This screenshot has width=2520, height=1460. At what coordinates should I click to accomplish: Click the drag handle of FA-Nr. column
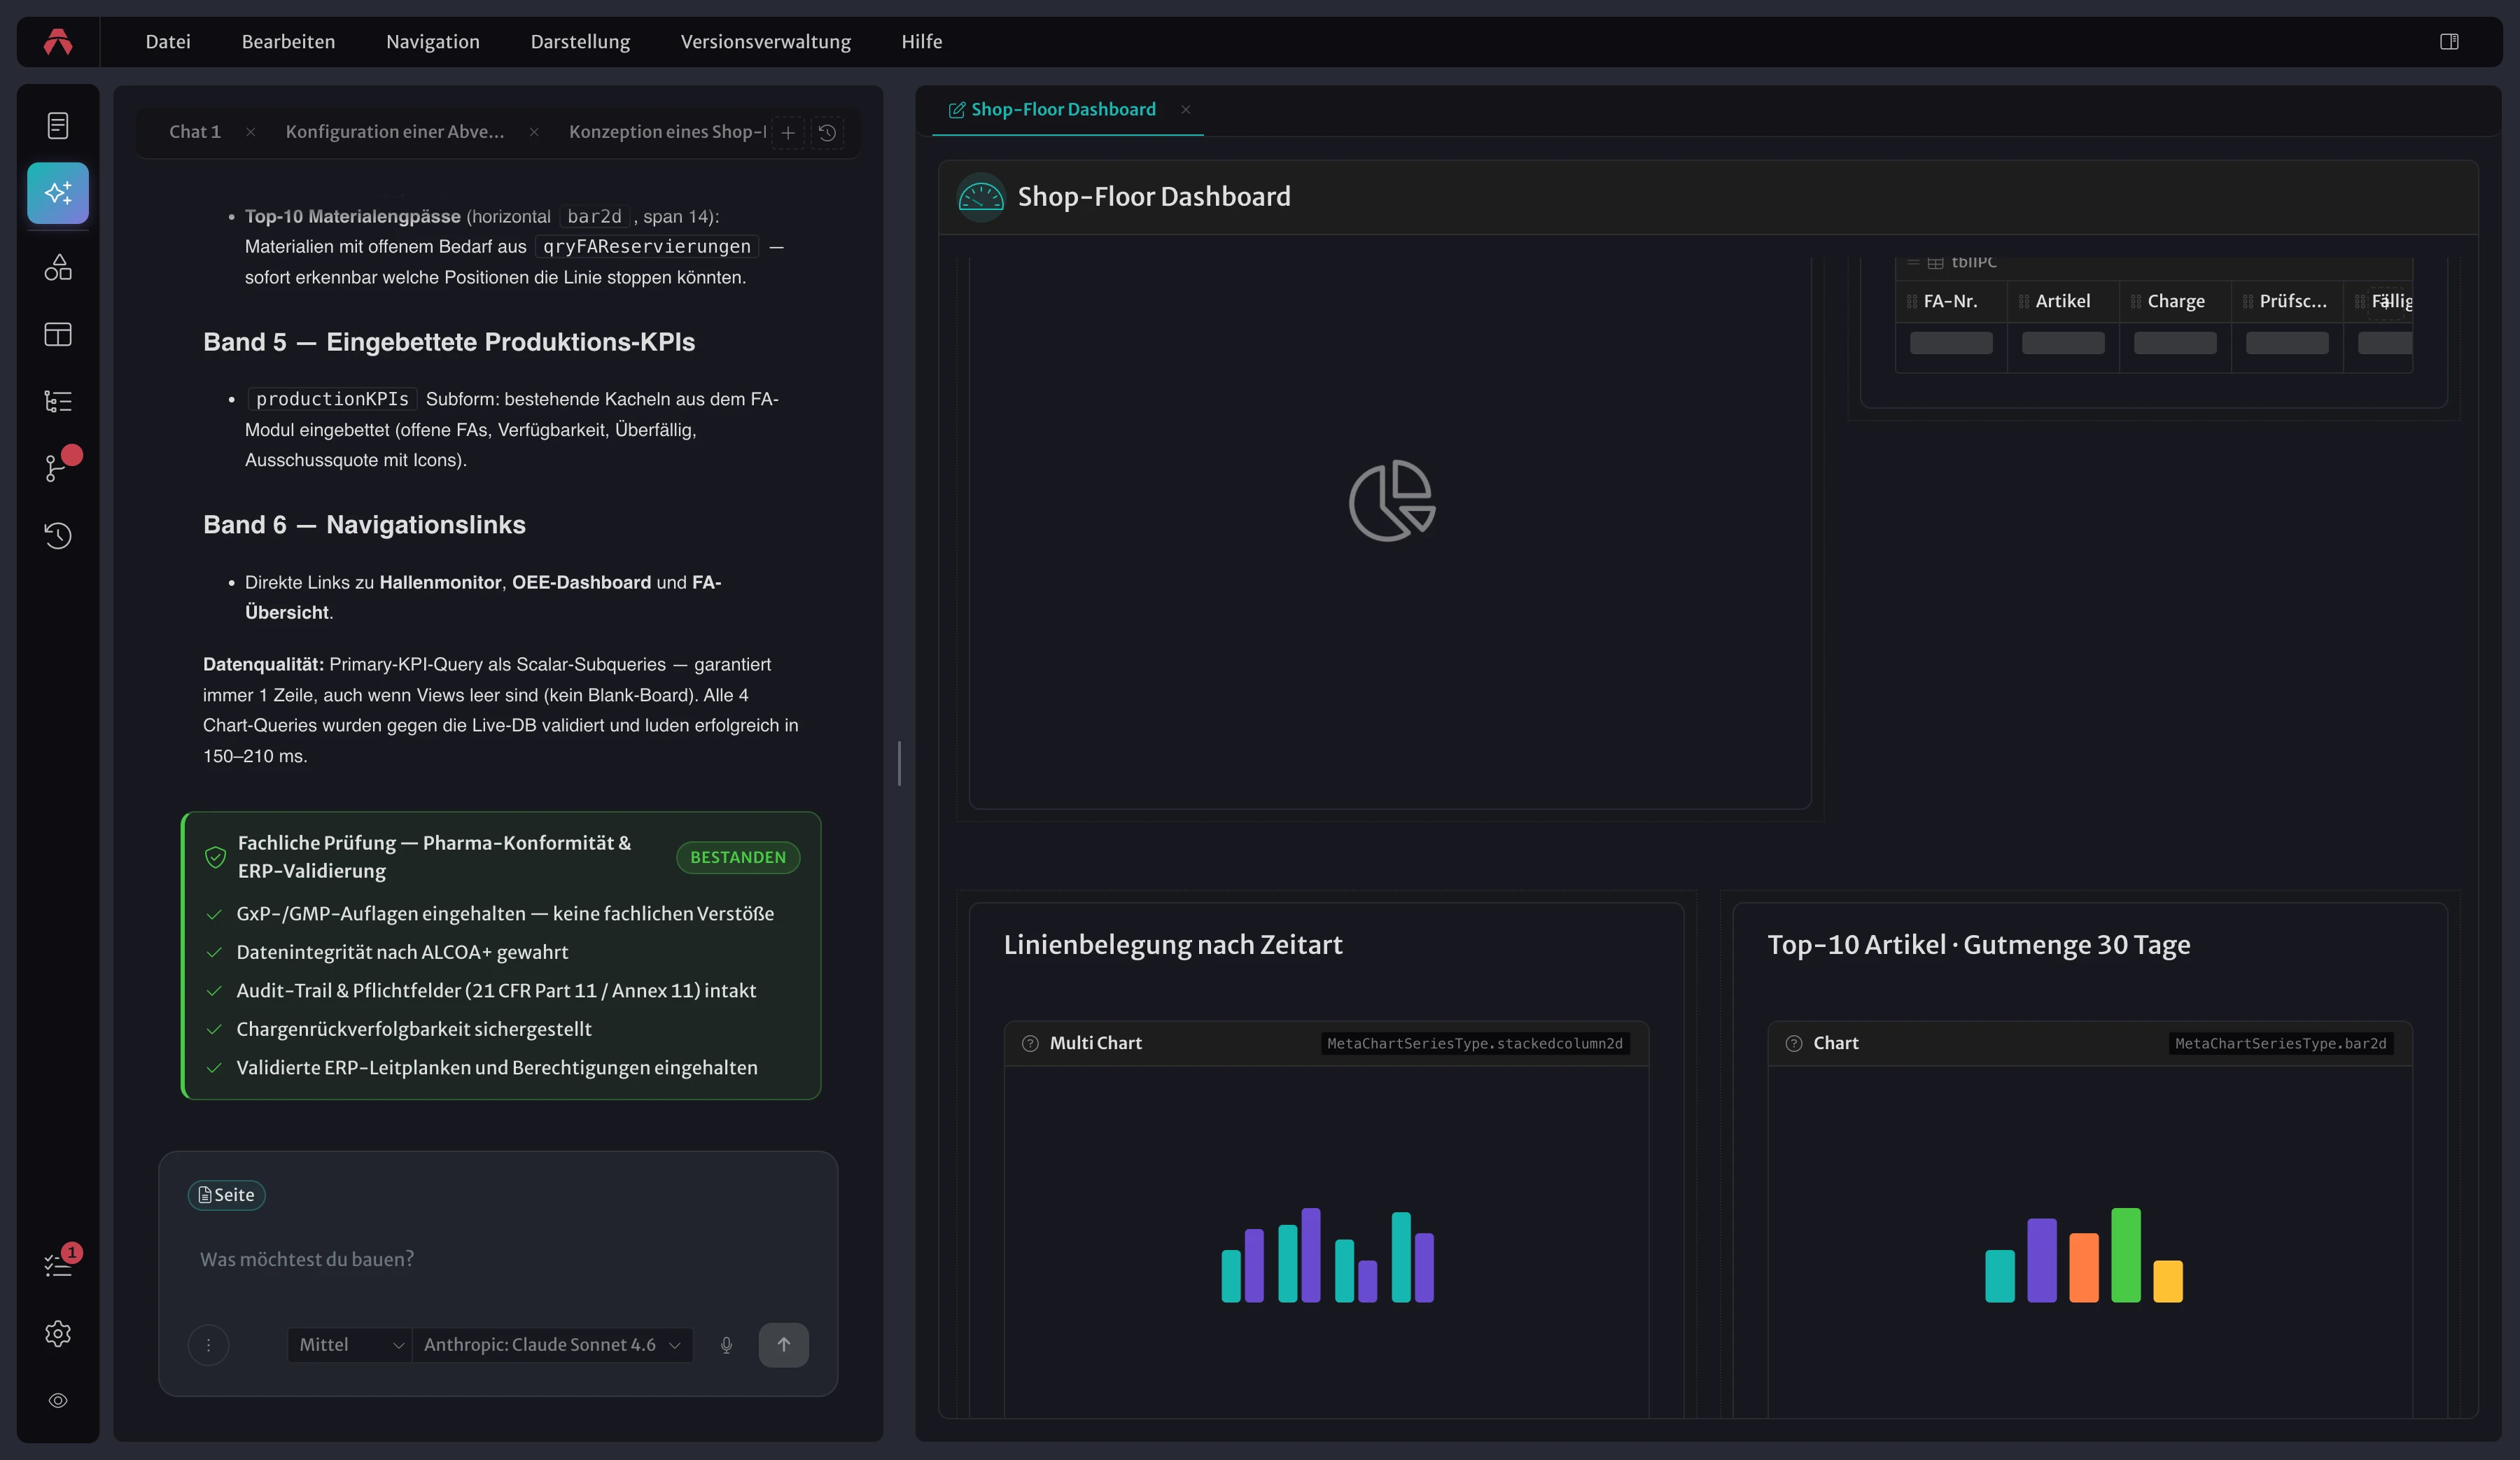coord(1912,301)
